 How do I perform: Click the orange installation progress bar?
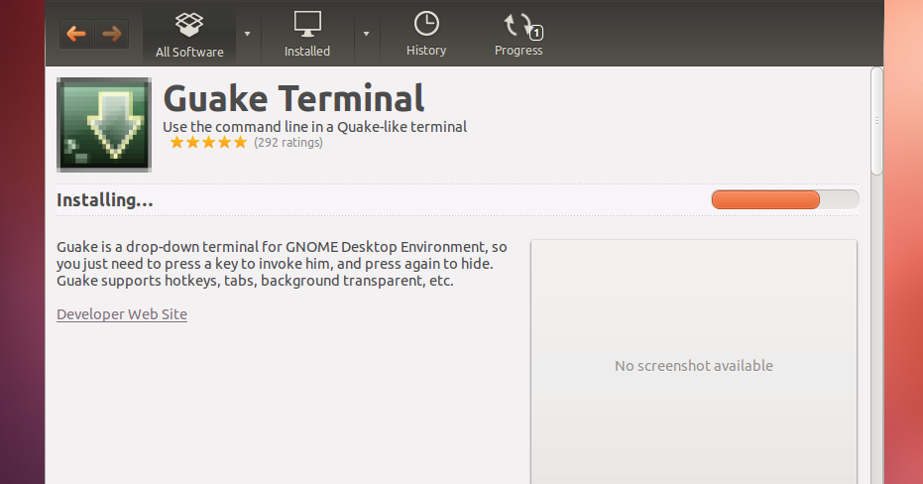tap(785, 199)
